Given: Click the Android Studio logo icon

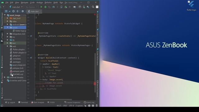Looking at the screenshot, I should (2, 2).
